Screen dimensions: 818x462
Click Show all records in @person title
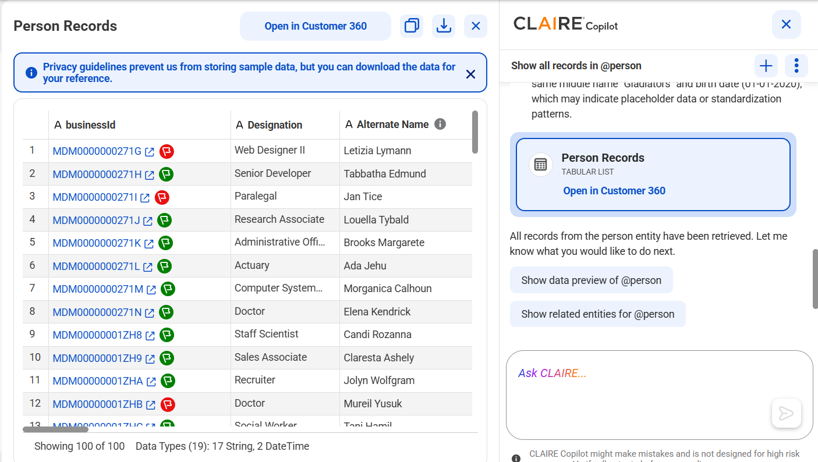(576, 66)
